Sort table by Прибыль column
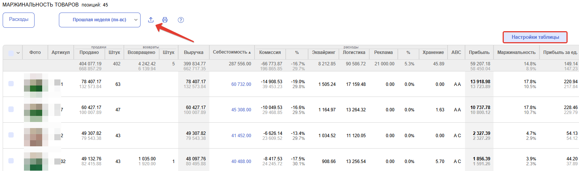 click(x=479, y=52)
